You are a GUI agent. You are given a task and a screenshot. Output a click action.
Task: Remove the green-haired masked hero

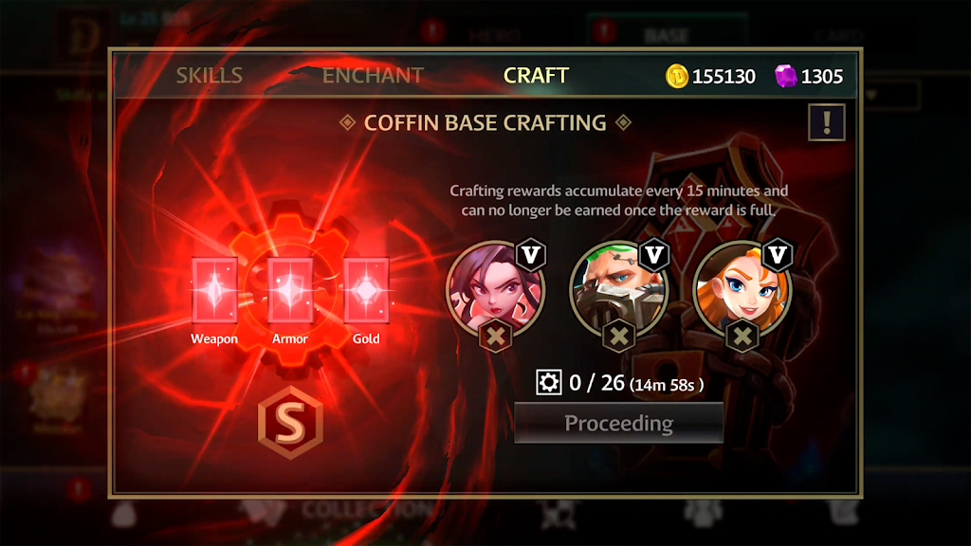coord(618,337)
